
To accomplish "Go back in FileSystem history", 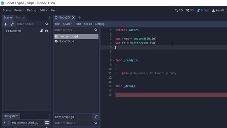I will tap(5, 122).
